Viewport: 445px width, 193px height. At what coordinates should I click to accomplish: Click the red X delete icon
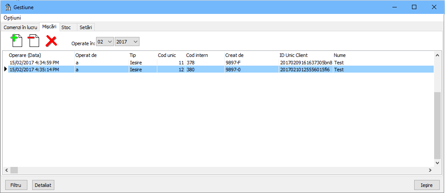pyautogui.click(x=51, y=41)
